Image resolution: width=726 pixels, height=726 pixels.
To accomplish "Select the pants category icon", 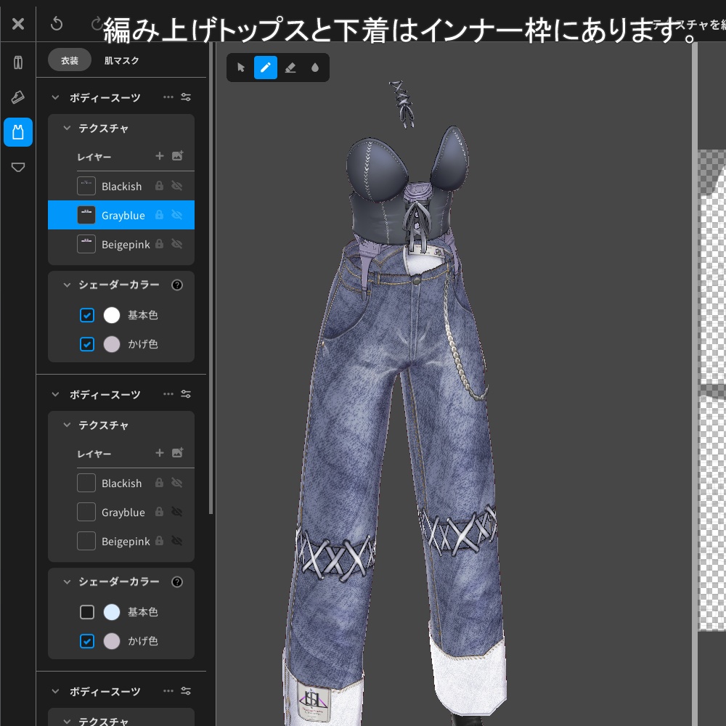I will point(18,62).
